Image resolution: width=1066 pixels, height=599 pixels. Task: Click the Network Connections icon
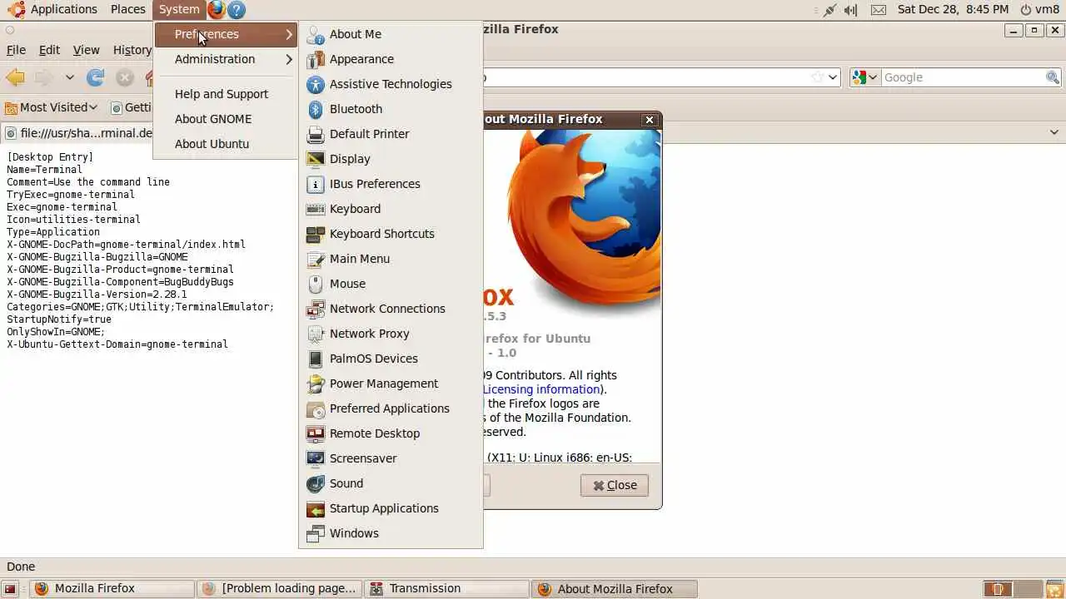coord(316,309)
